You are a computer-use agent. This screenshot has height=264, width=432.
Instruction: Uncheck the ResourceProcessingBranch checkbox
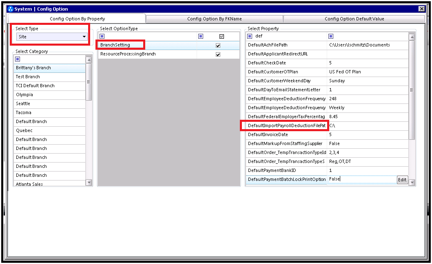coord(218,54)
